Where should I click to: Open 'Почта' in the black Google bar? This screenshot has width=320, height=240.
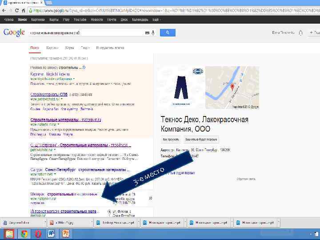tap(112, 20)
